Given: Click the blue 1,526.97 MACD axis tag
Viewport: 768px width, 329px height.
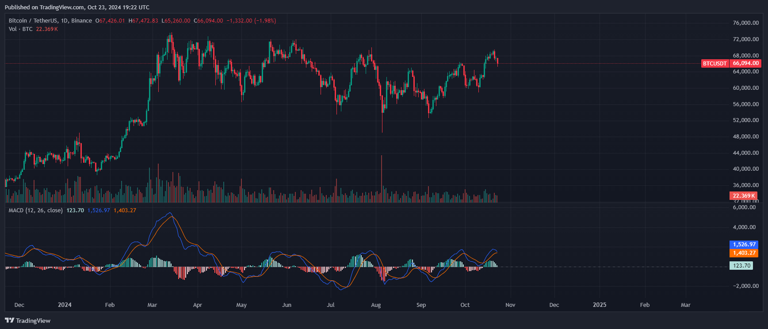Looking at the screenshot, I should pyautogui.click(x=744, y=245).
